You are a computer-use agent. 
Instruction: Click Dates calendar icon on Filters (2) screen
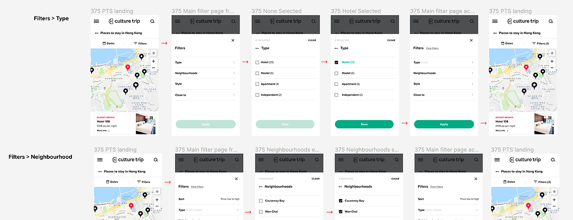tap(506, 182)
